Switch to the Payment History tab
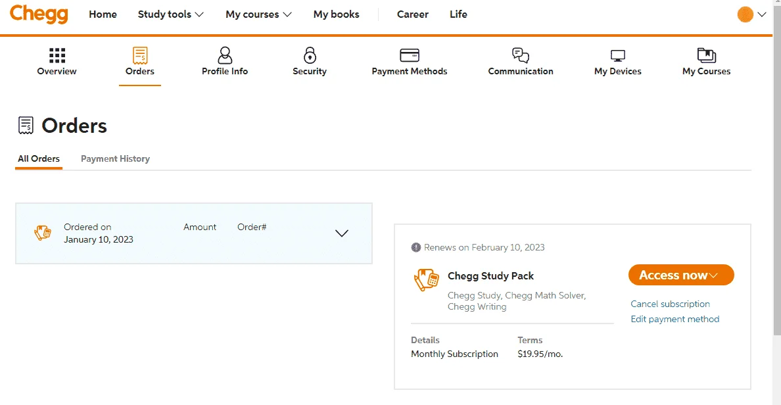 (x=115, y=159)
